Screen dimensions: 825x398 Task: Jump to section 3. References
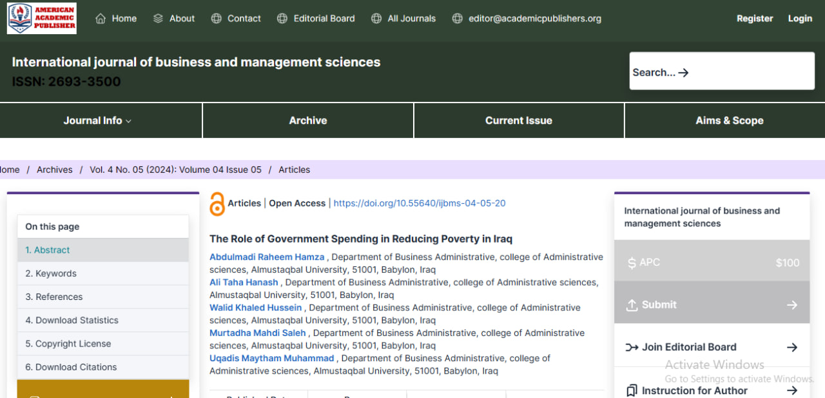pyautogui.click(x=103, y=297)
